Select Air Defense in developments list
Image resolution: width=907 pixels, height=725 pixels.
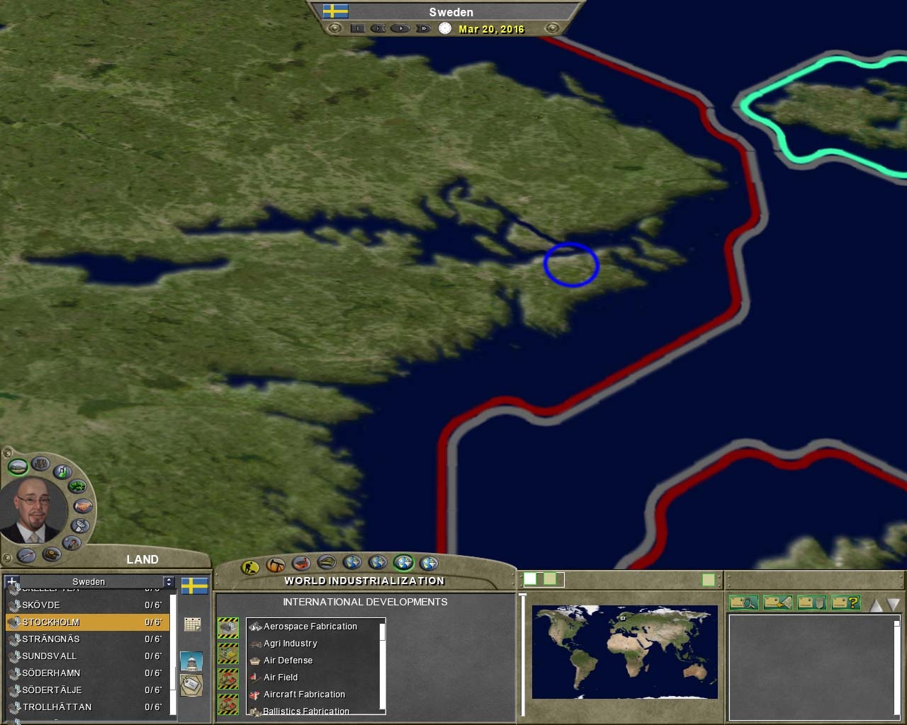288,661
